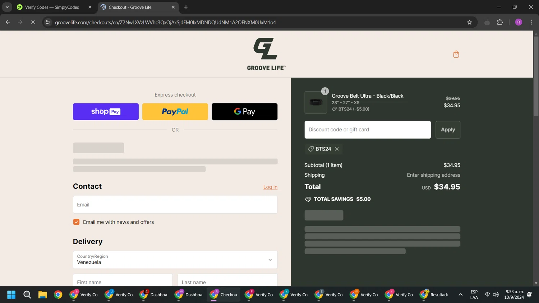Bookmark this page with the star icon

469,22
